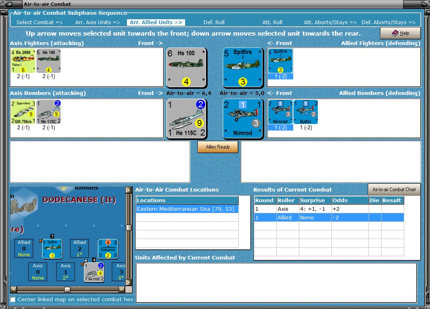430x309 pixels.
Task: Click the Result column header
Action: point(393,200)
